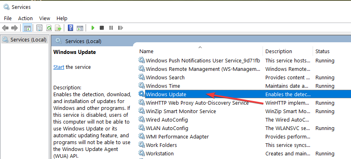Sort list by Status column header
The height and width of the screenshot is (159, 351).
tap(322, 51)
